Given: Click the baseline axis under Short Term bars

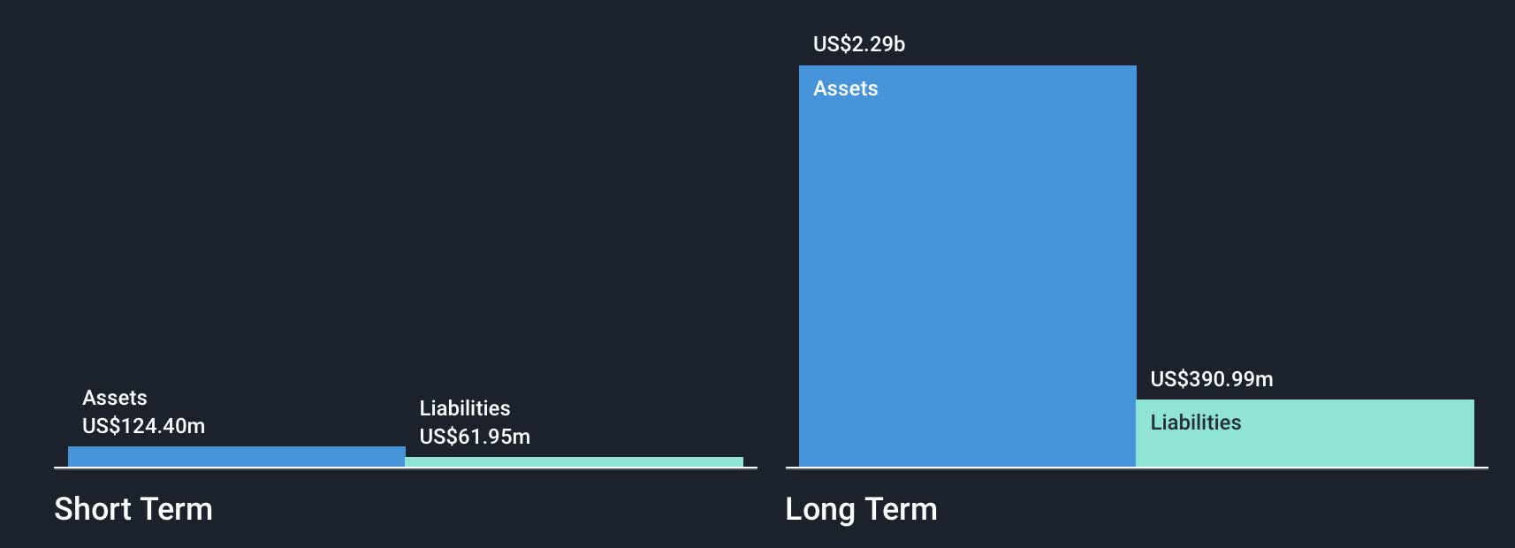Looking at the screenshot, I should (x=406, y=468).
